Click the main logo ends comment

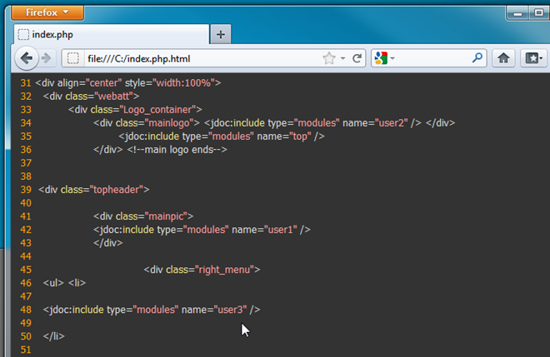pos(177,150)
